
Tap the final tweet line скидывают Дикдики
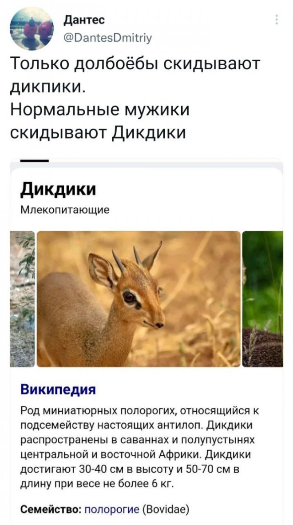98,134
